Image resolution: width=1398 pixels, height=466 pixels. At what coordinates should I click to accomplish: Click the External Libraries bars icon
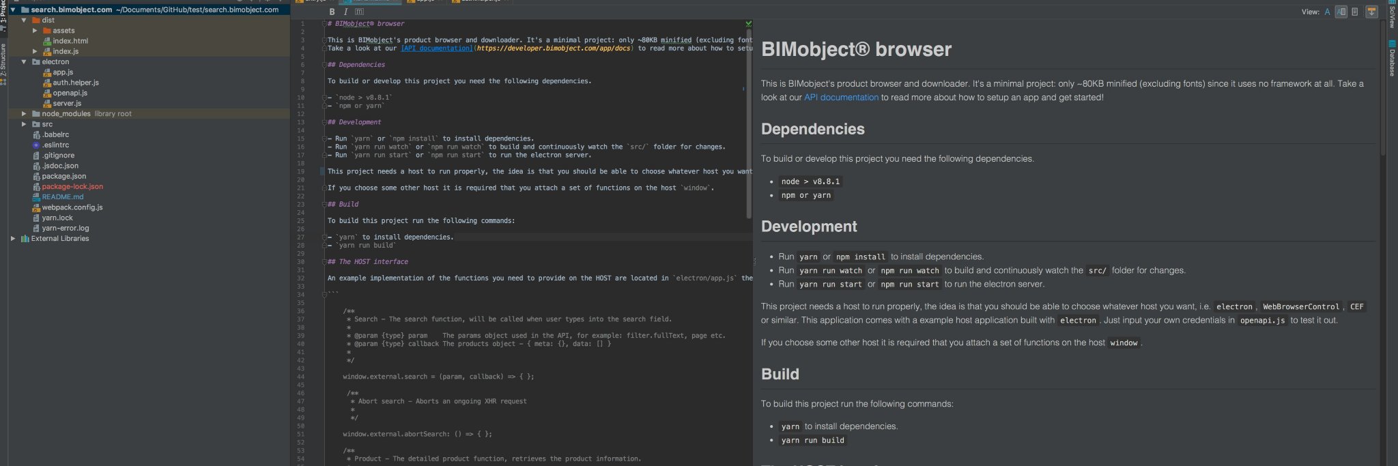pos(25,239)
